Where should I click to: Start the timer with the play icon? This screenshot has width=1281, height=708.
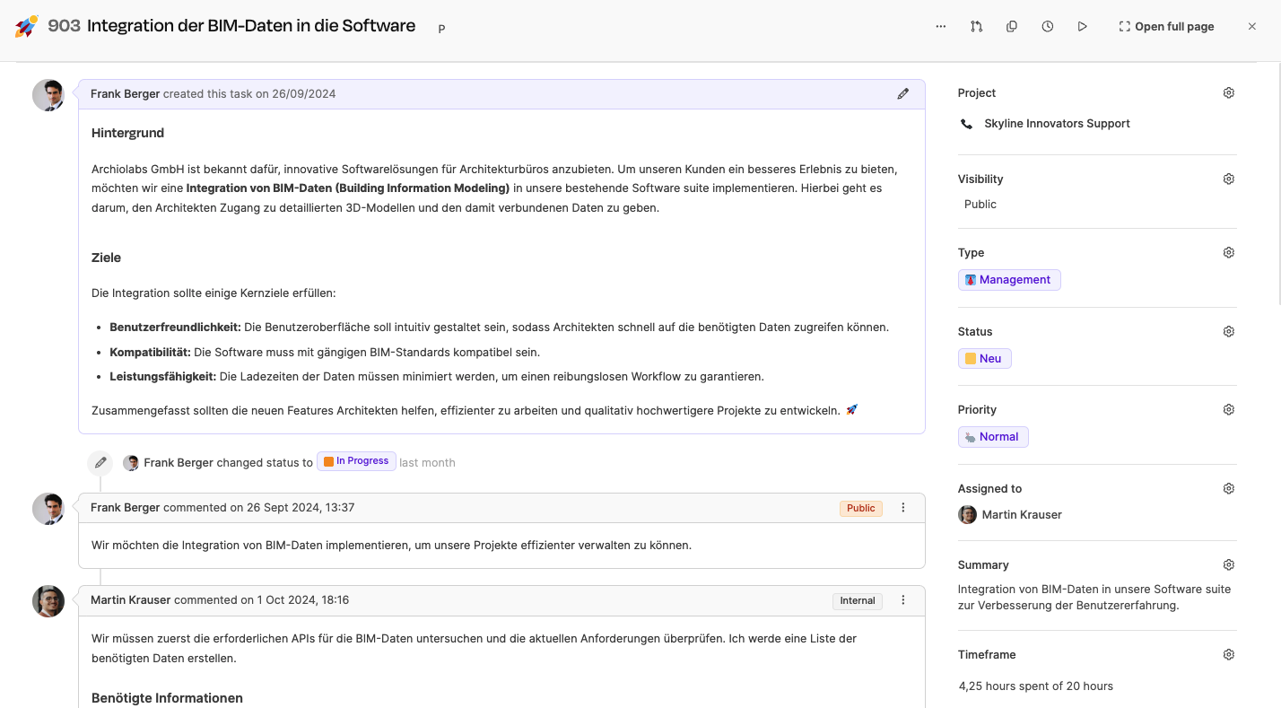(1083, 27)
